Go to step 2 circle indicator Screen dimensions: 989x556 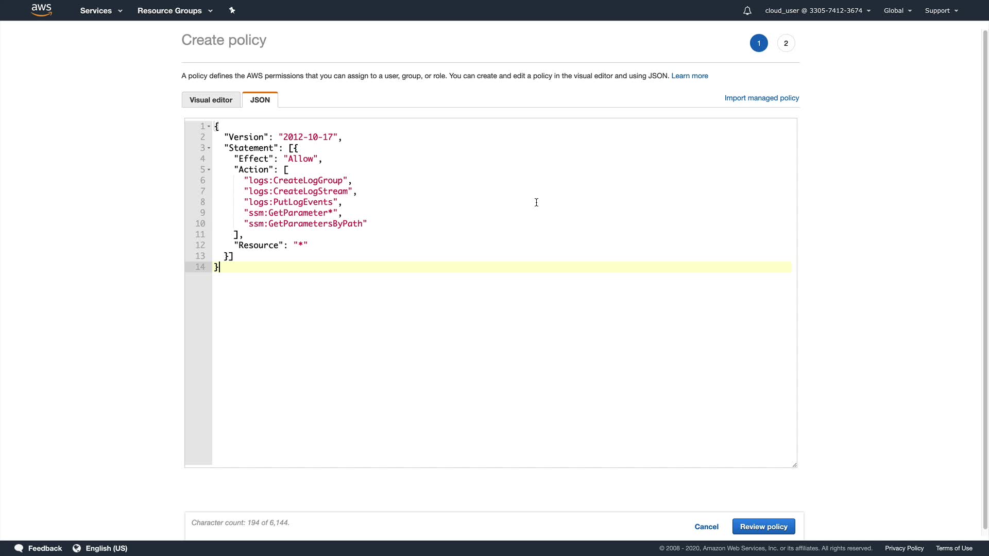[x=786, y=43]
